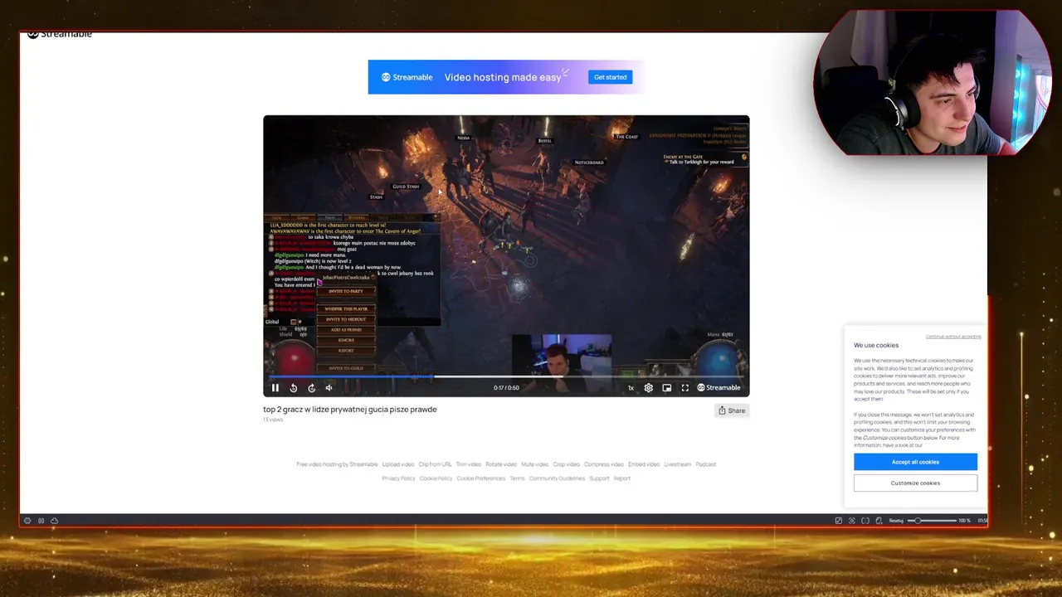Click the cloud icon in bottom status bar
Image resolution: width=1062 pixels, height=597 pixels.
click(x=54, y=521)
